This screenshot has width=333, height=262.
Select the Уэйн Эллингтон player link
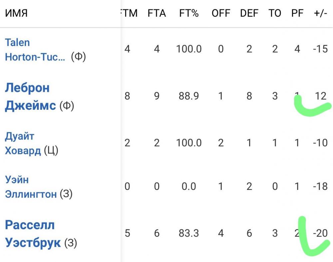click(x=31, y=187)
